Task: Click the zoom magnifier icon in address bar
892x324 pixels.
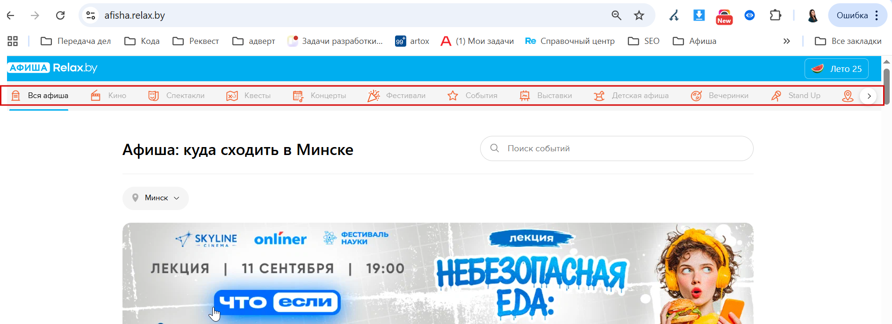Action: [616, 15]
